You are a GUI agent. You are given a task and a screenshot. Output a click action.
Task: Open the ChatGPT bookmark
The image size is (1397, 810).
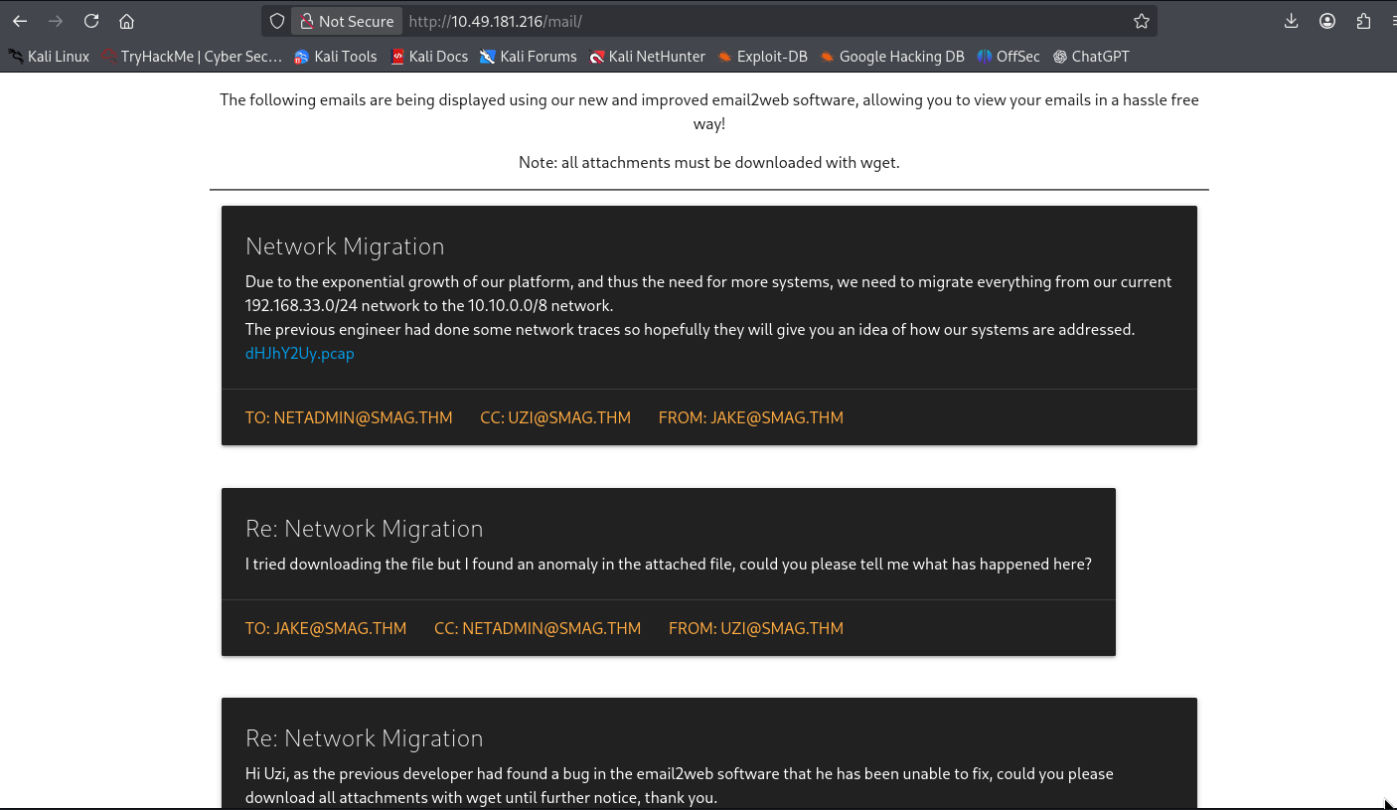click(x=1091, y=57)
